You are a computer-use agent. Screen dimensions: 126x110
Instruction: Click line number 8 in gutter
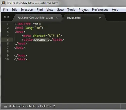coord(8,52)
